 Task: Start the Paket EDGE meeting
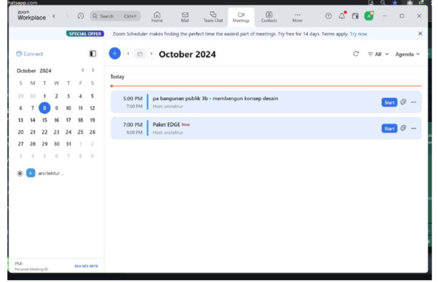(389, 128)
